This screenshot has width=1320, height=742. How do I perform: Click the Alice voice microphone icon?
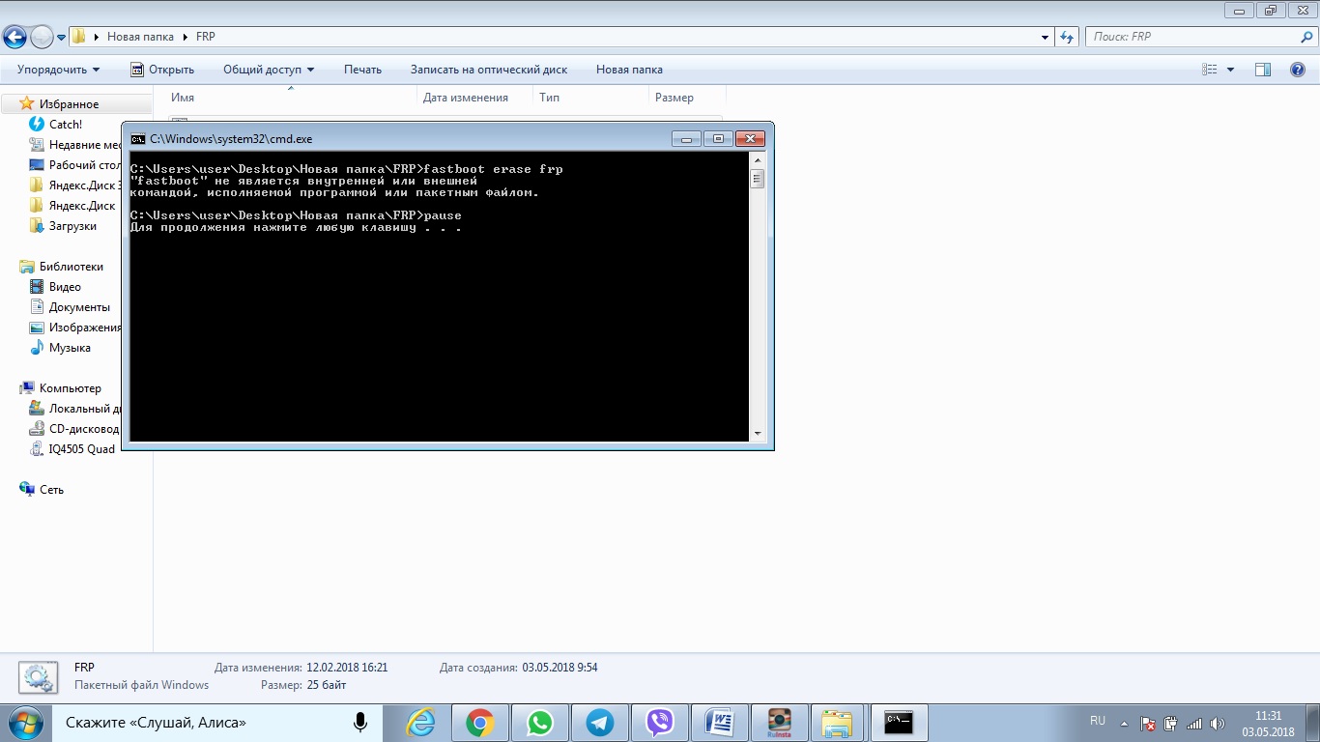pos(360,722)
